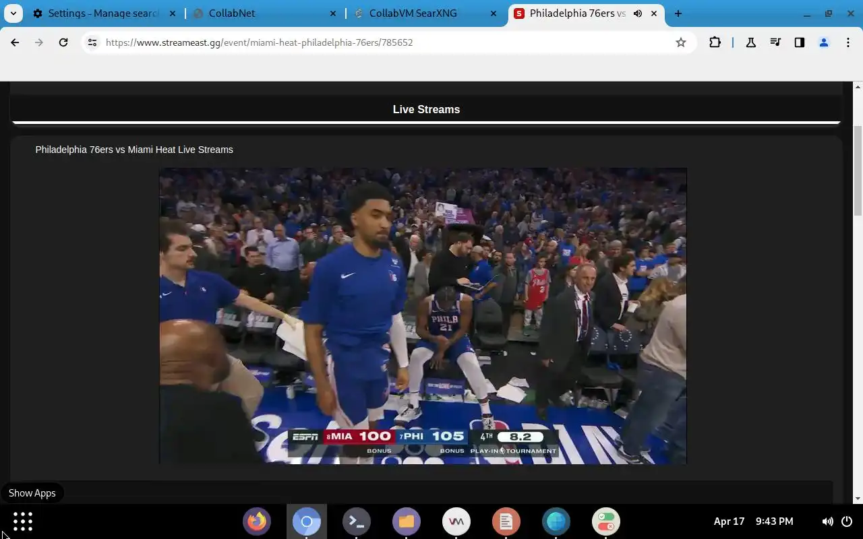Screen dimensions: 863x539
Task: Open the Extensions puzzle icon
Action: point(715,42)
